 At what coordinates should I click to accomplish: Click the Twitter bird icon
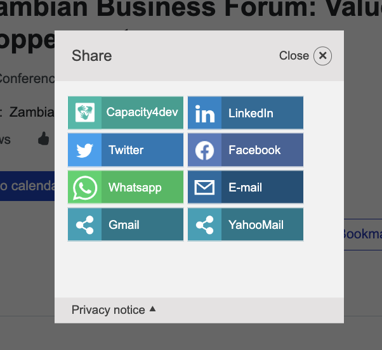point(85,150)
